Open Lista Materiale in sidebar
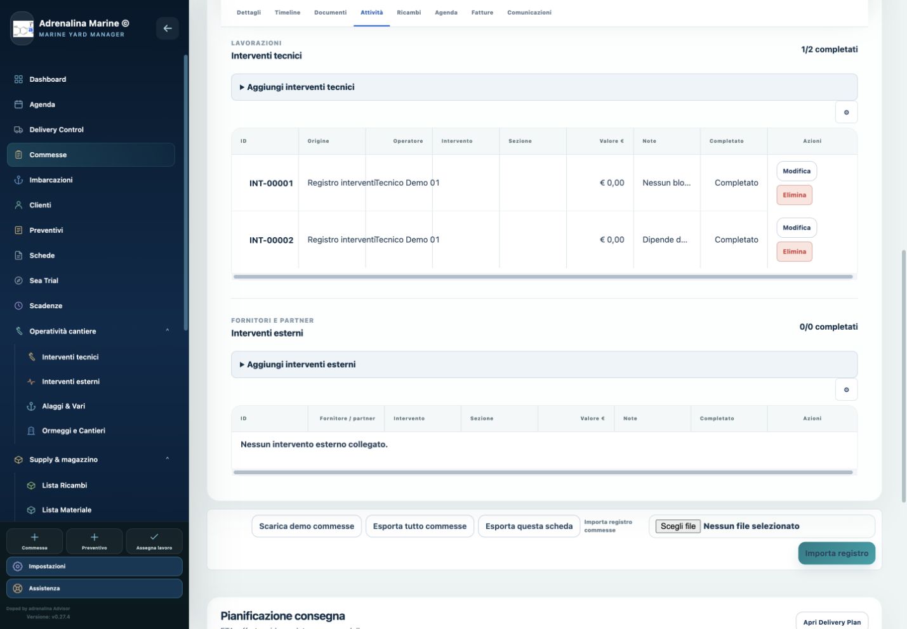This screenshot has width=907, height=629. pyautogui.click(x=97, y=510)
